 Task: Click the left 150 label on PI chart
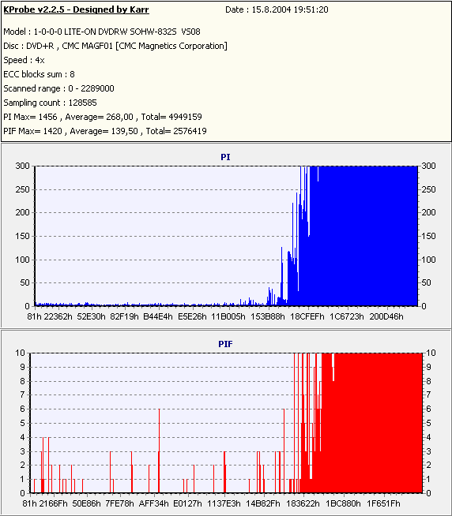[x=23, y=236]
